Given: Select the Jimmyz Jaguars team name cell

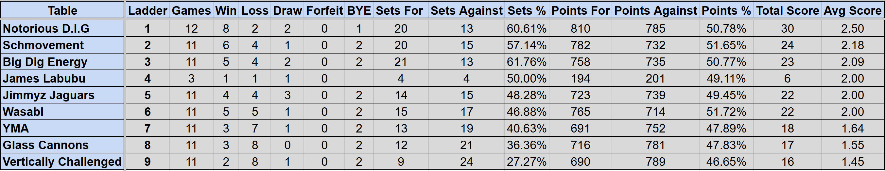Looking at the screenshot, I should (62, 95).
